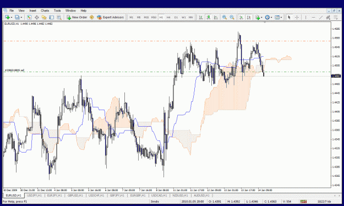344x206 pixels.
Task: Select the Fibonacci Retracement tool icon
Action: [x=336, y=17]
